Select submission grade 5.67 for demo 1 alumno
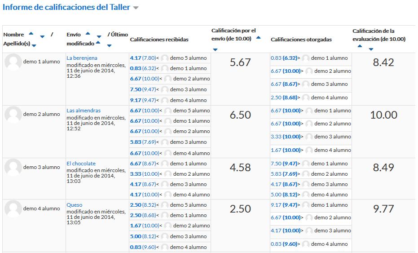 240,62
